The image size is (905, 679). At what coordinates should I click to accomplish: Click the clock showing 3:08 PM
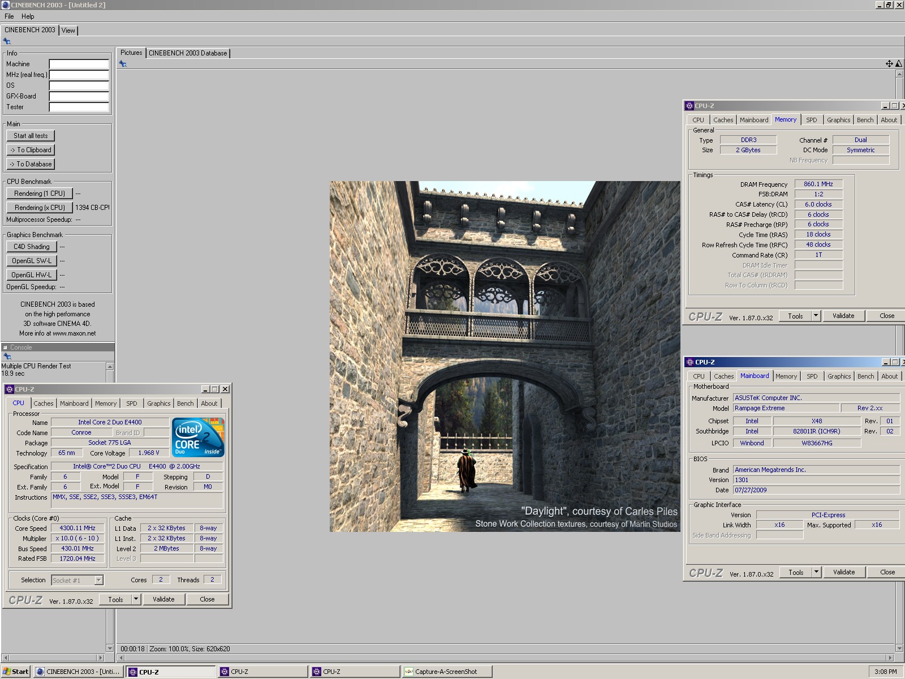pyautogui.click(x=885, y=672)
